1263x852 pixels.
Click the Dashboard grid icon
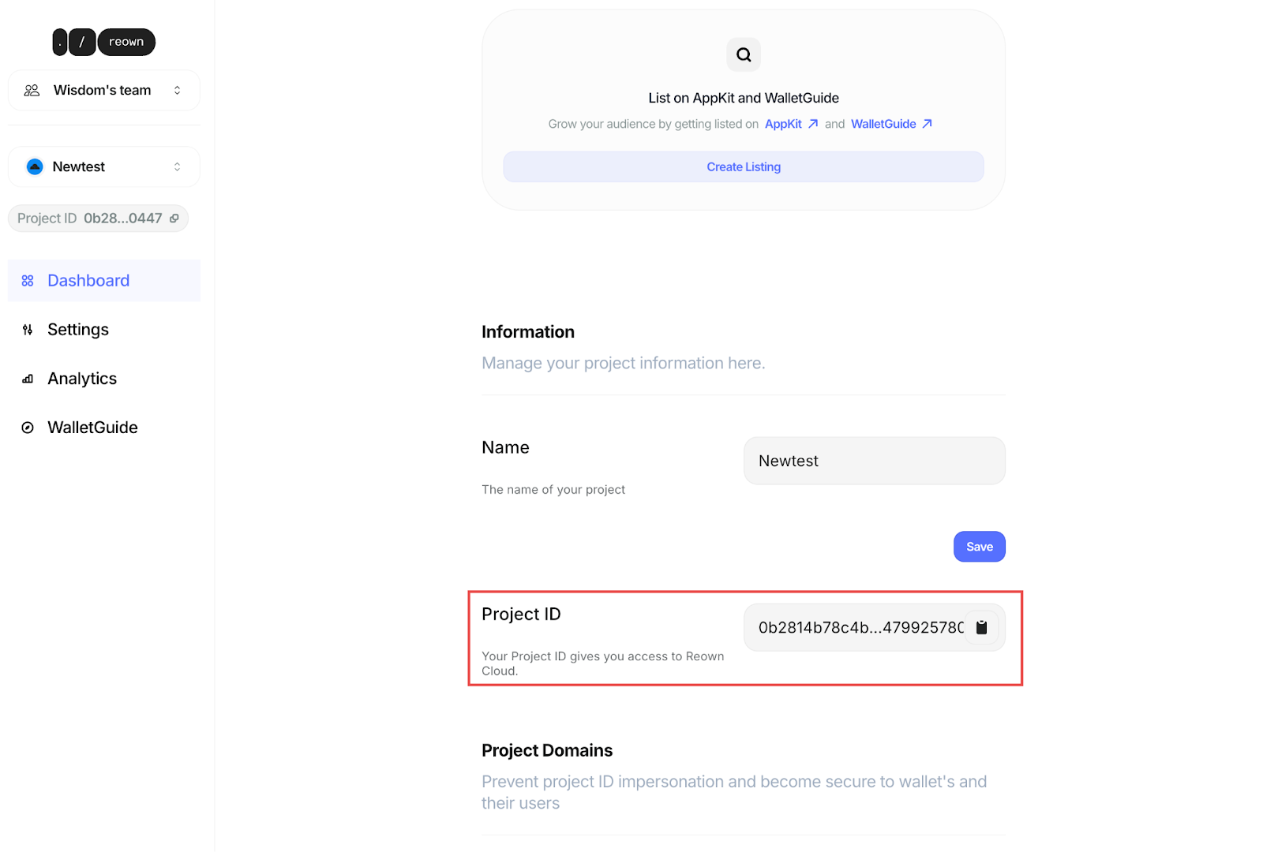point(28,281)
